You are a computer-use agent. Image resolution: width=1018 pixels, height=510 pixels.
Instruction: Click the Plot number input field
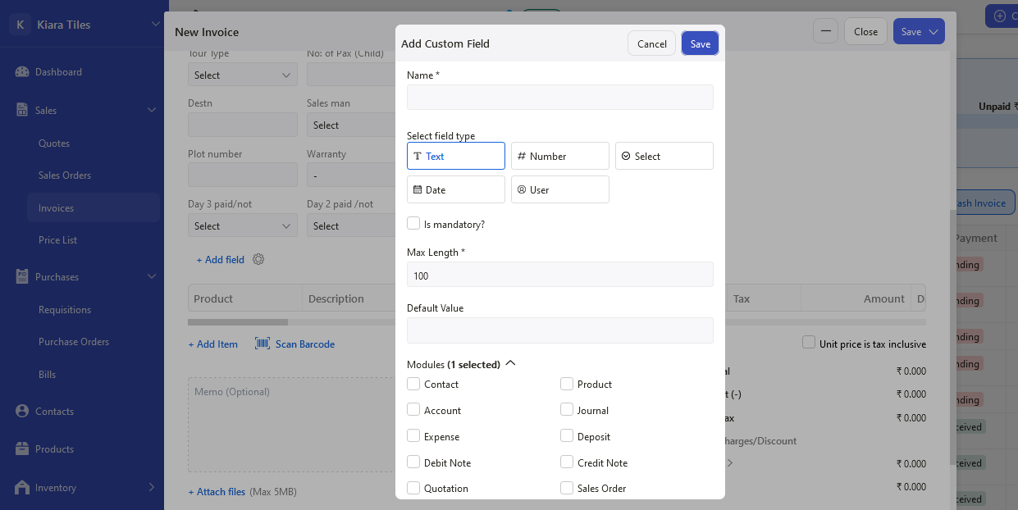click(x=243, y=175)
